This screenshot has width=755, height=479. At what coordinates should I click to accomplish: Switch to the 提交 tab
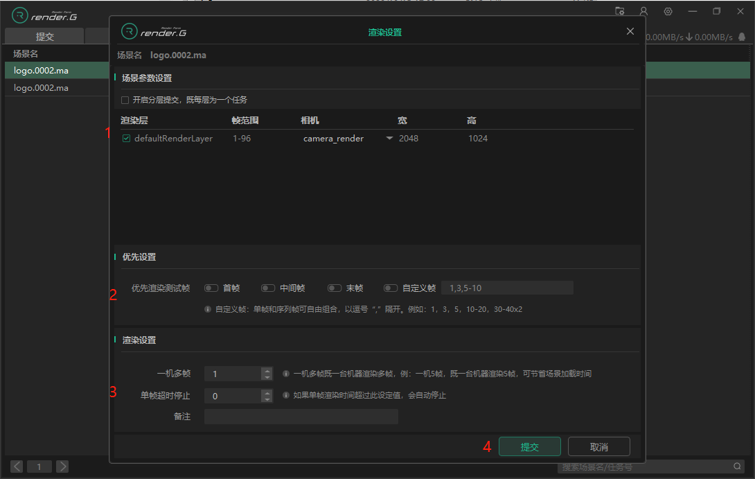point(44,37)
